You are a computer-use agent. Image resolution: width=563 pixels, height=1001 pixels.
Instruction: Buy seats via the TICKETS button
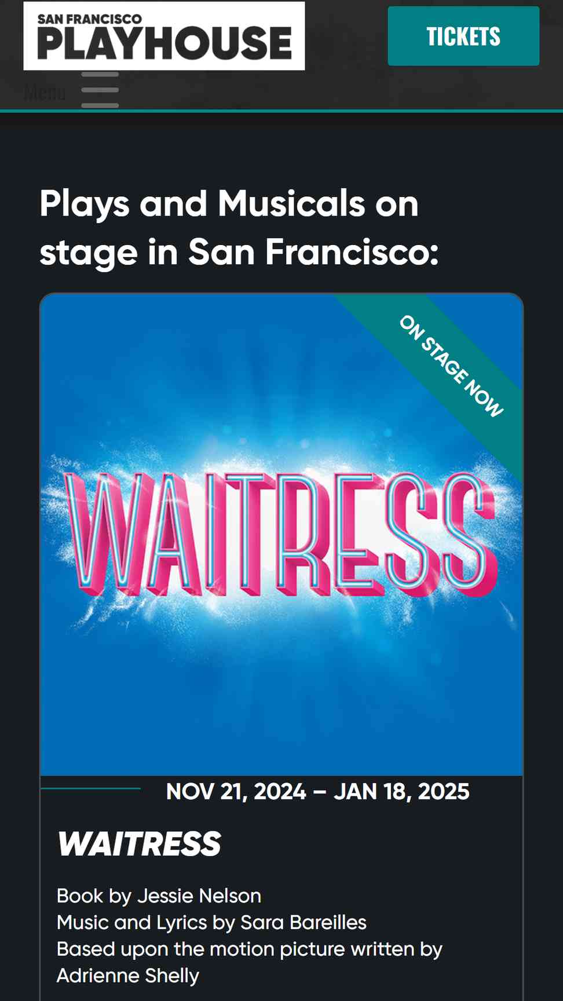point(463,36)
